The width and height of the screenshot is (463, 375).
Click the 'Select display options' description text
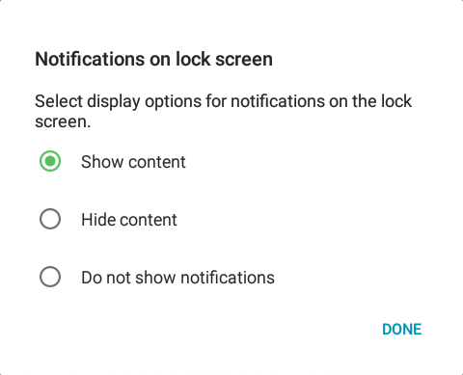pyautogui.click(x=223, y=111)
